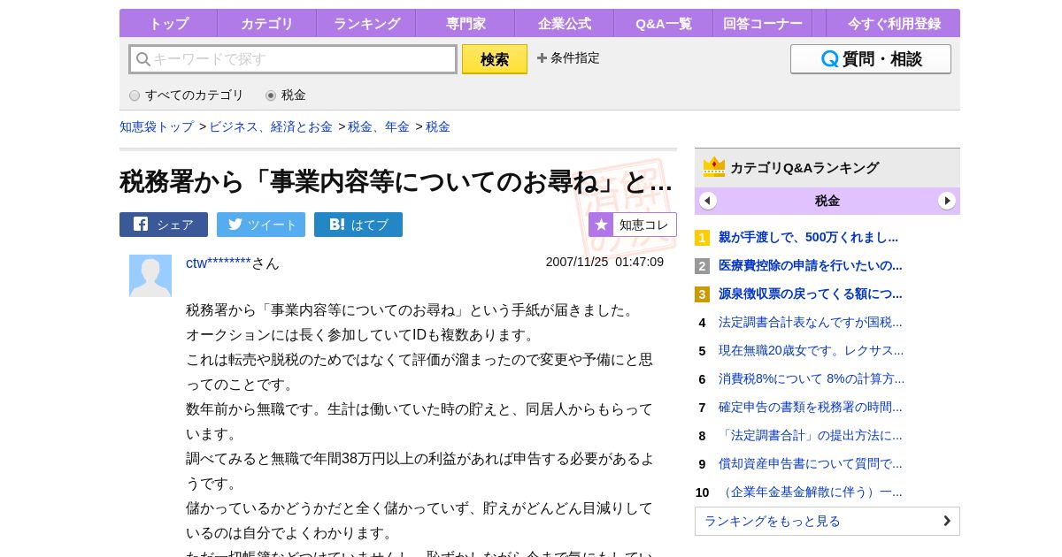Select 税金 radio button
1062x557 pixels.
click(271, 95)
